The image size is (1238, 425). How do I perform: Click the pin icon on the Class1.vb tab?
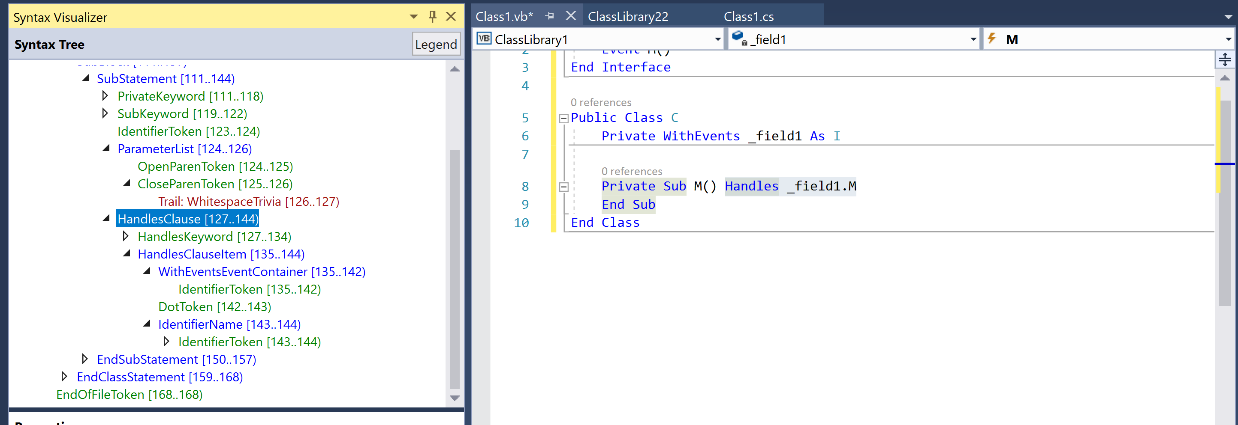pyautogui.click(x=549, y=15)
